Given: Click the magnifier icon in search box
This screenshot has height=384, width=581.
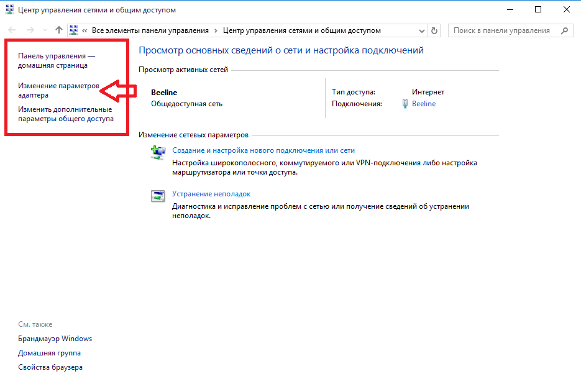Looking at the screenshot, I should point(564,30).
